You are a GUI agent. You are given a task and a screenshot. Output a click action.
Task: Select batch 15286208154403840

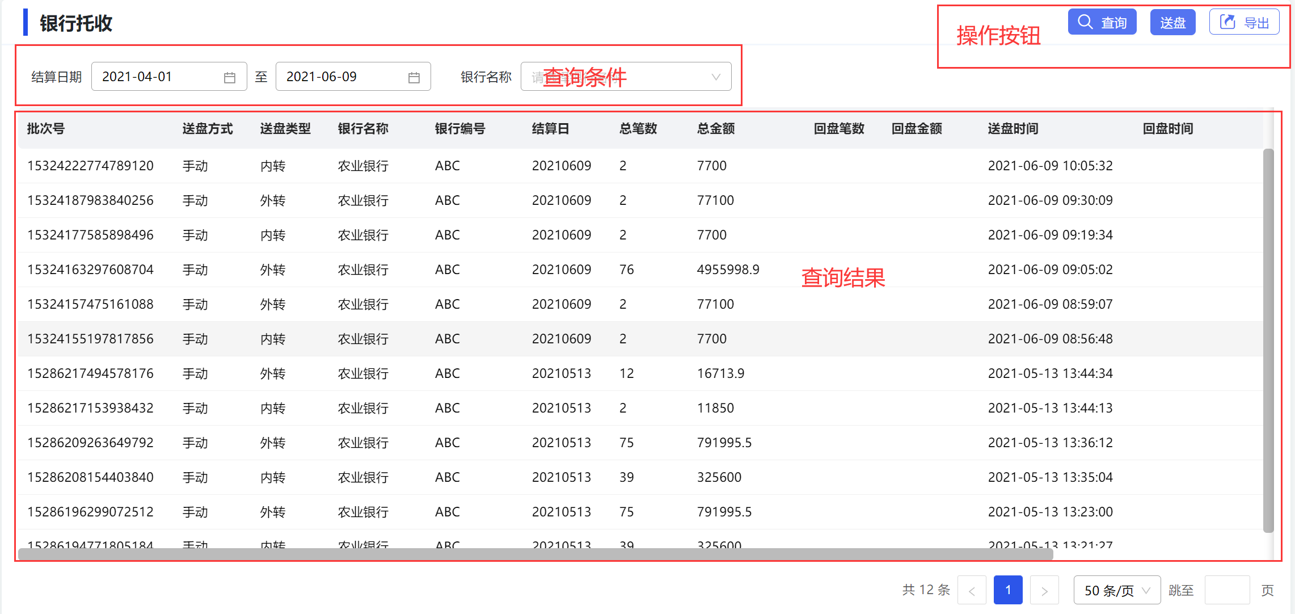91,477
